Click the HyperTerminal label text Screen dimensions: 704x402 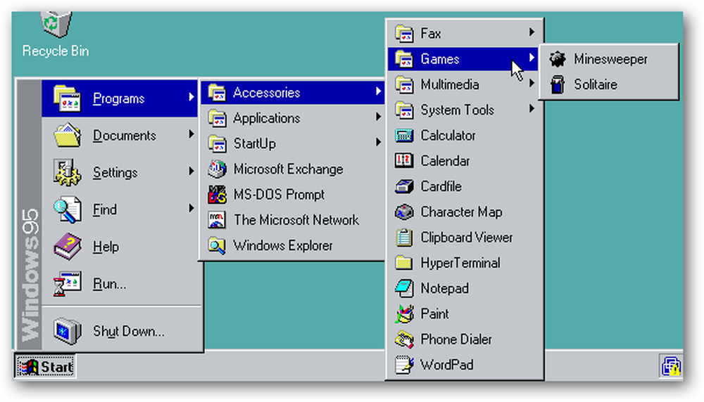460,263
